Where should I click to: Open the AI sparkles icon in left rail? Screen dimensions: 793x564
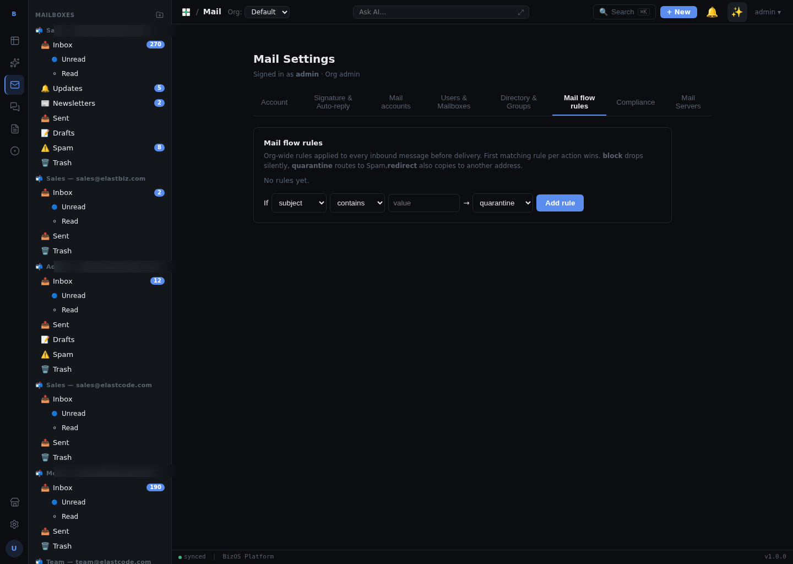click(x=14, y=63)
